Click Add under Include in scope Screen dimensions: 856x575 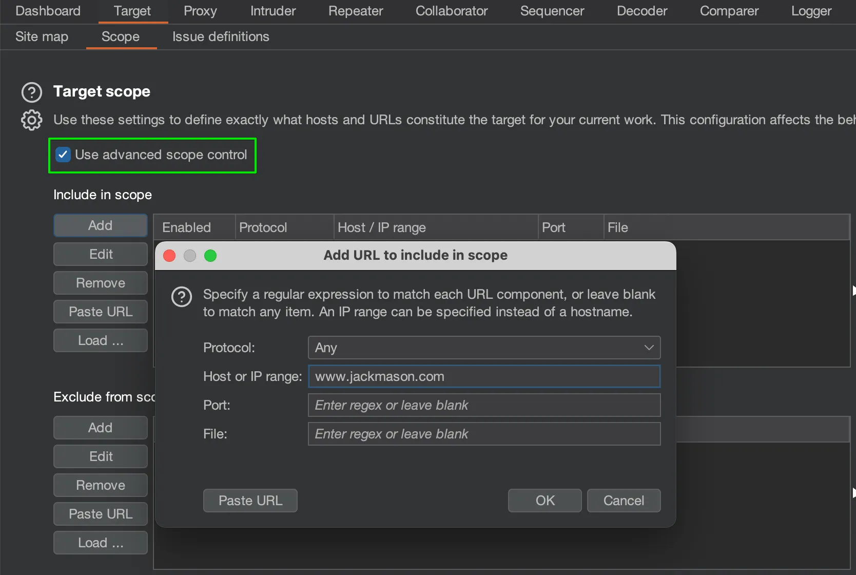point(101,225)
